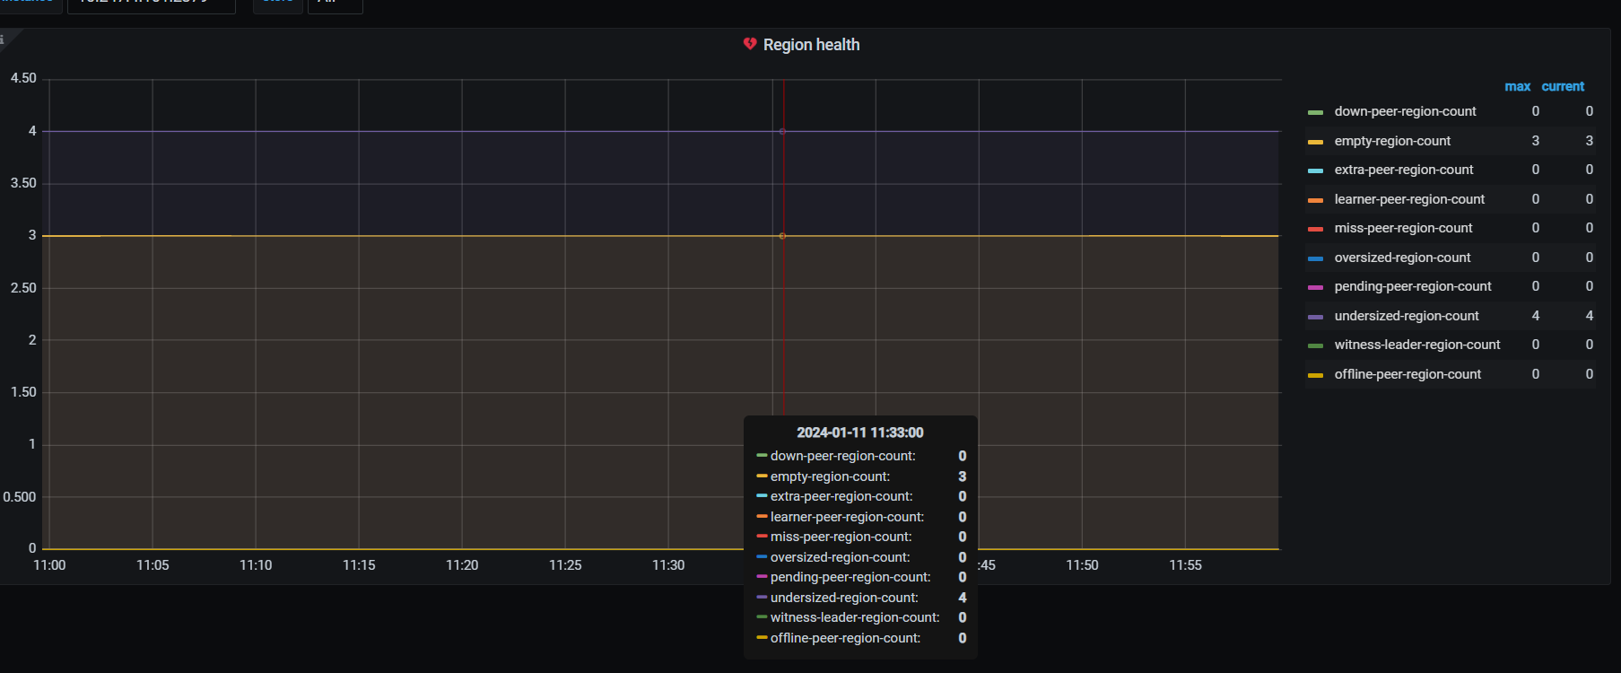
Task: Open color picker for down-peer-region-count swatch
Action: coord(1315,112)
